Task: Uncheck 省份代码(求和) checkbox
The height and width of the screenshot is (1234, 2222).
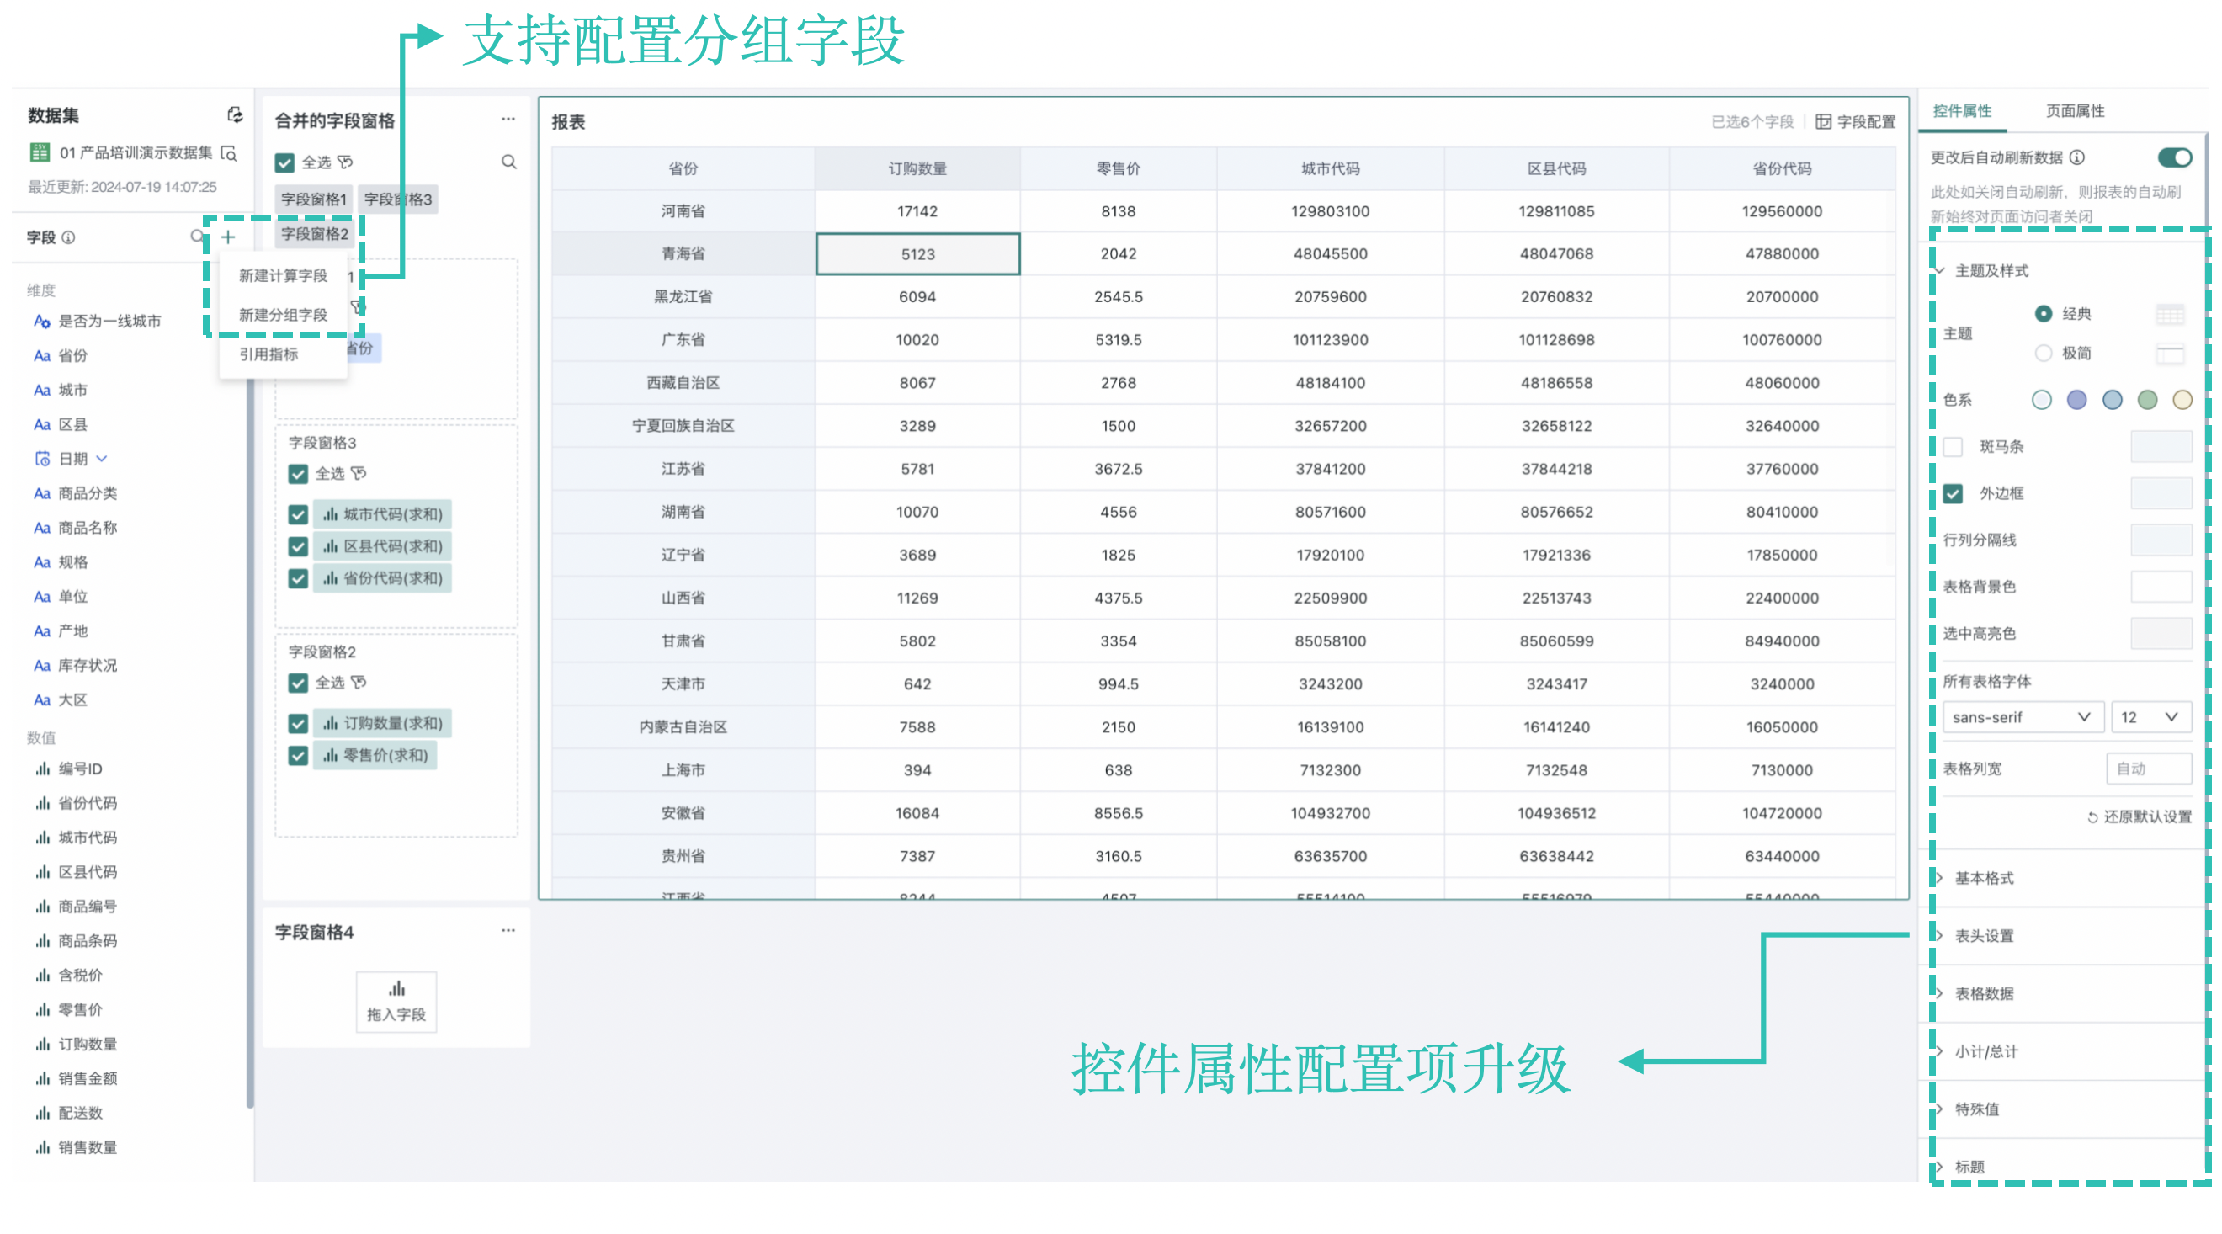Action: (299, 578)
